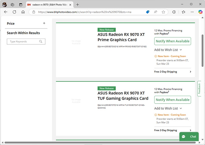Minimize the browser window
This screenshot has width=205, height=145.
coord(182,4)
